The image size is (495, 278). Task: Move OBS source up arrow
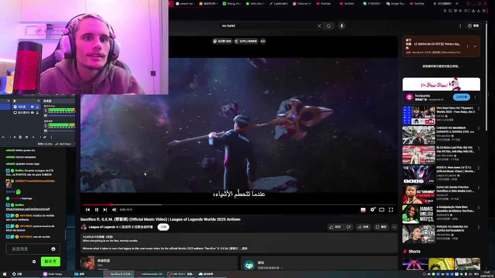tap(33, 137)
